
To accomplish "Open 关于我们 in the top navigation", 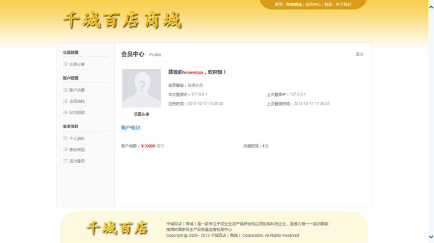I will pyautogui.click(x=343, y=4).
